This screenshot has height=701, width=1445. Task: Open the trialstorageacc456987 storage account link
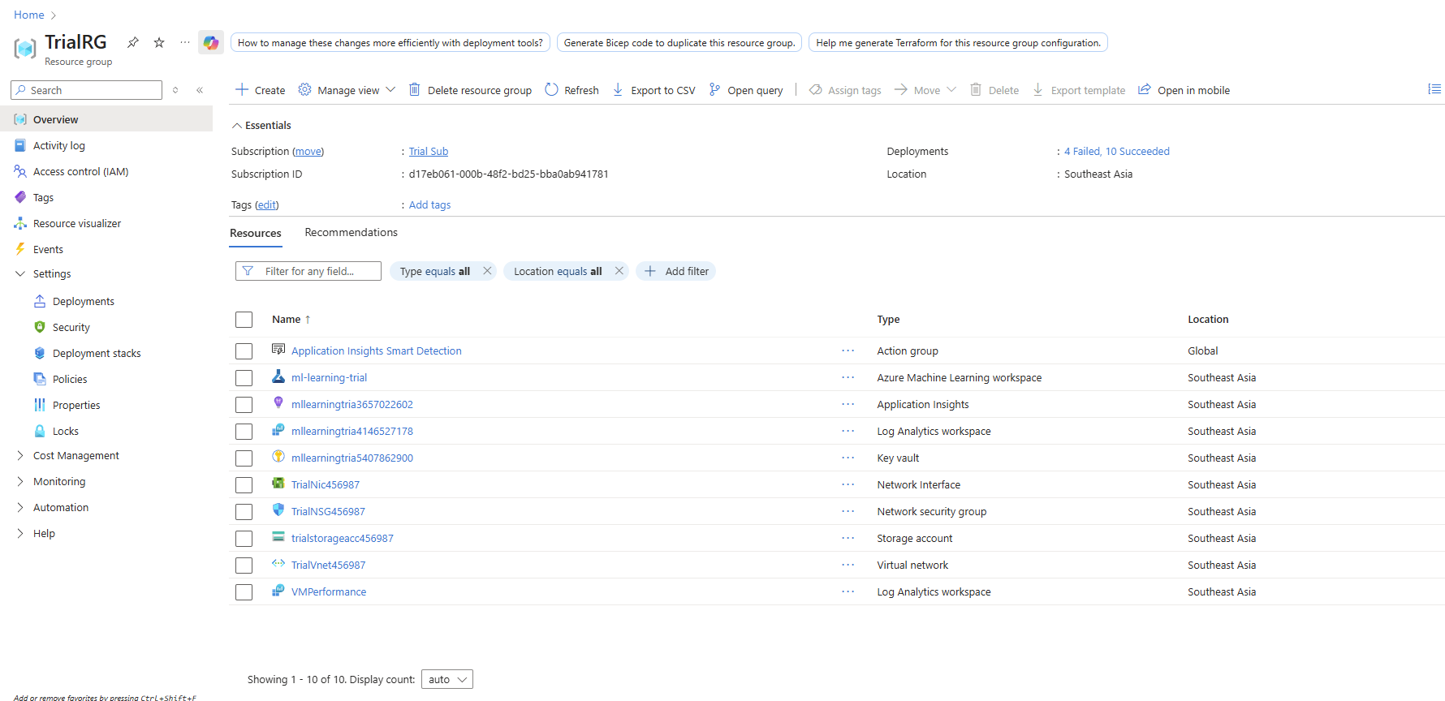click(x=342, y=539)
